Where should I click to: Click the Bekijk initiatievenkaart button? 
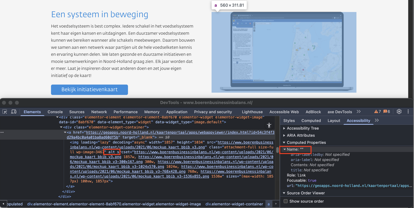89,90
